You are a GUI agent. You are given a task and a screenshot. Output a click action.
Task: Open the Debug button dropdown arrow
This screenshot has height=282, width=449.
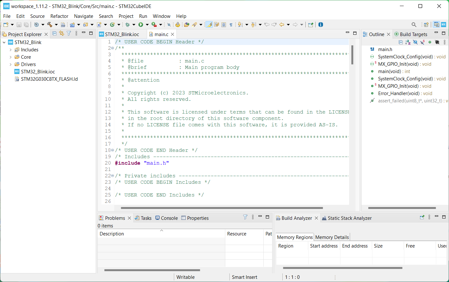[x=134, y=25]
